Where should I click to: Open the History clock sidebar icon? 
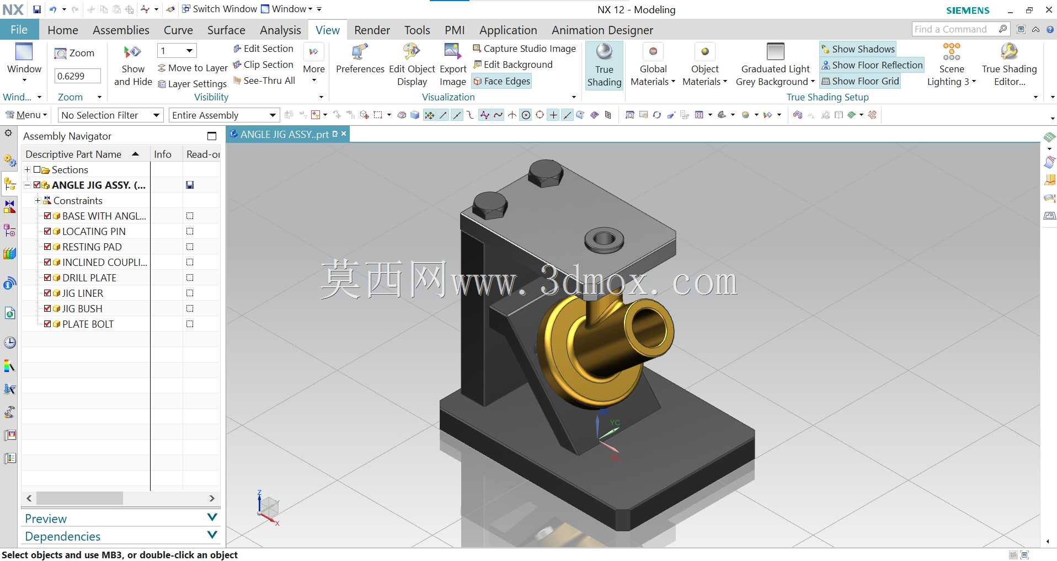point(10,343)
